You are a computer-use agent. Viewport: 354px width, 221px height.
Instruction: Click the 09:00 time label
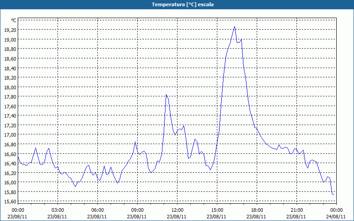[137, 210]
